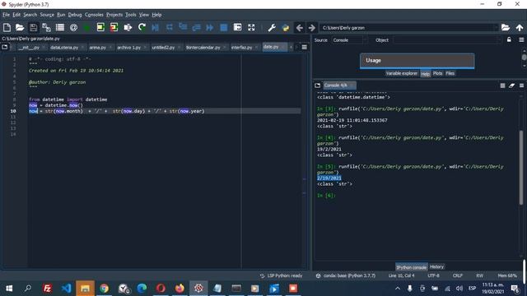Browse editor tabs icon
Image resolution: width=527 pixels, height=296 pixels.
pos(5,47)
